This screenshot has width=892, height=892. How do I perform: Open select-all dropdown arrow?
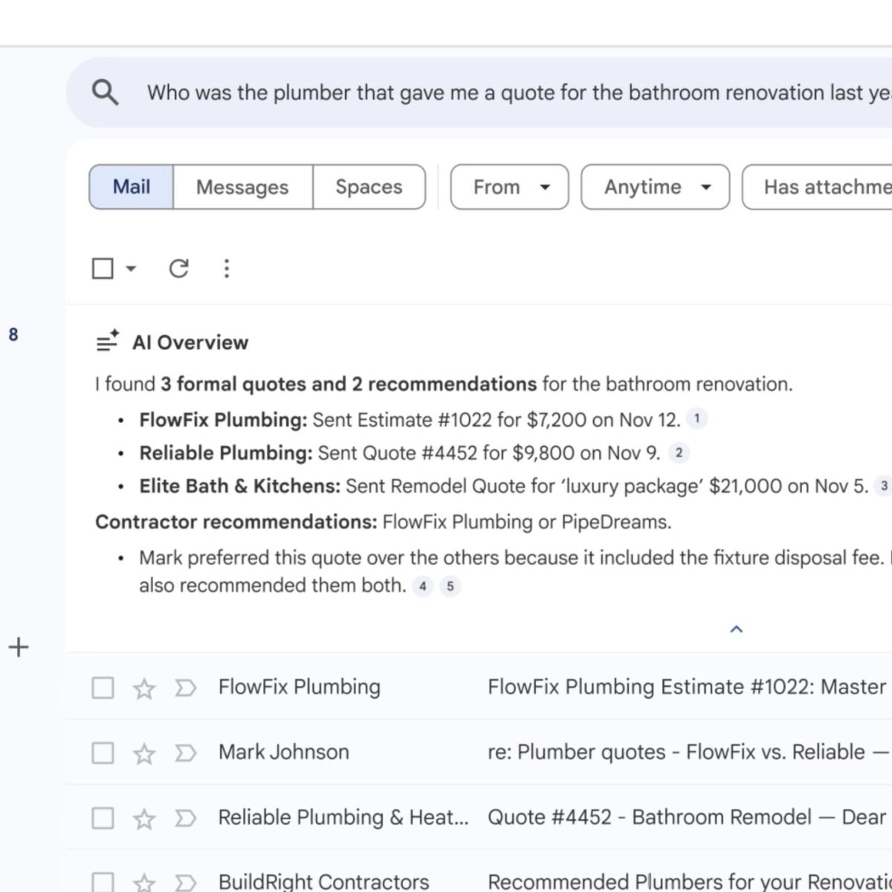click(x=131, y=268)
